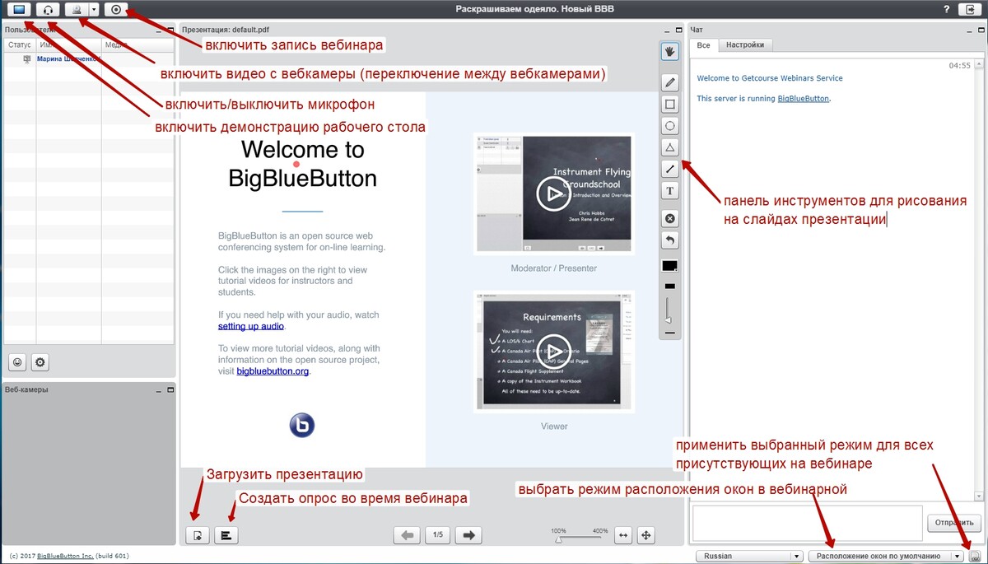The height and width of the screenshot is (564, 988).
Task: Start desktop sharing with the screen icon
Action: coord(20,10)
